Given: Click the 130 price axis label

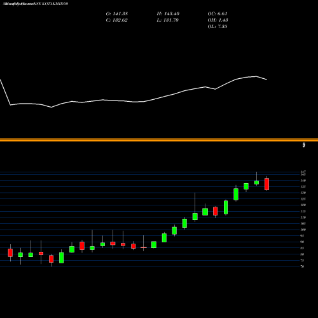Looking at the screenshot, I should click(x=303, y=193).
